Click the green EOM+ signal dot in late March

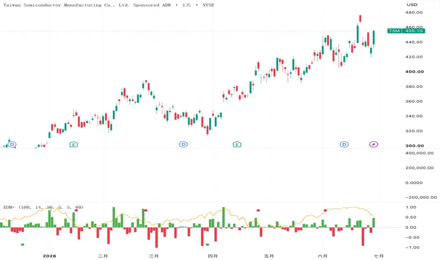point(207,244)
